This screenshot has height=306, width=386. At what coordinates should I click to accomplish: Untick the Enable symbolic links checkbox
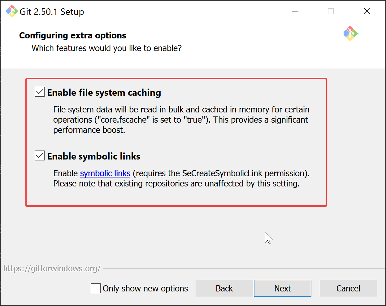tap(40, 156)
